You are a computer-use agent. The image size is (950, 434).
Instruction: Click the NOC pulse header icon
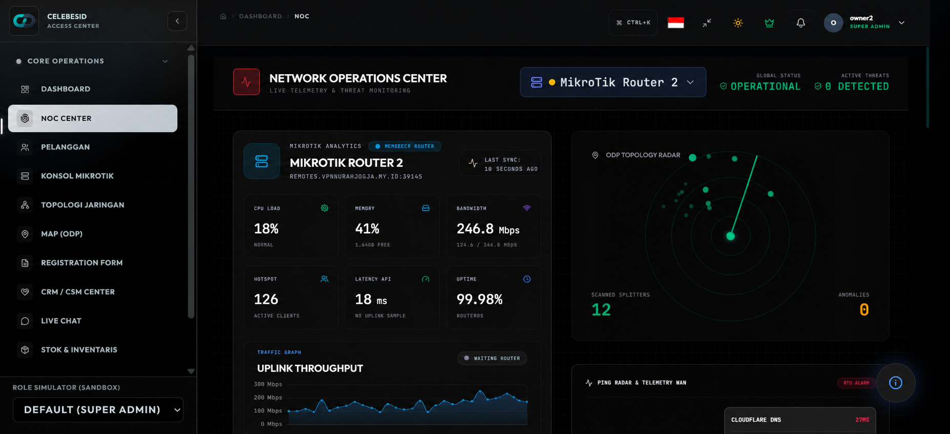(246, 82)
